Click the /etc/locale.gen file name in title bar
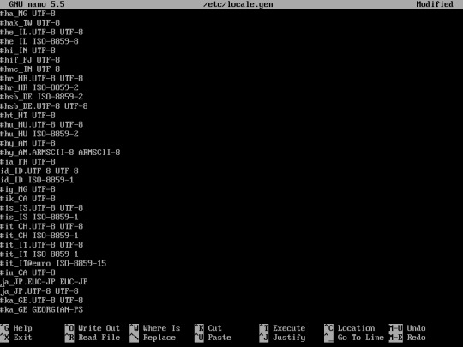The image size is (463, 347). click(238, 4)
